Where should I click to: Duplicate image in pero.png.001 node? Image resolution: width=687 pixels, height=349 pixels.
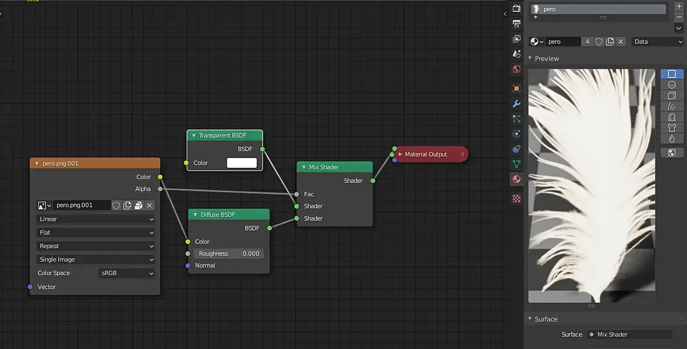(127, 205)
